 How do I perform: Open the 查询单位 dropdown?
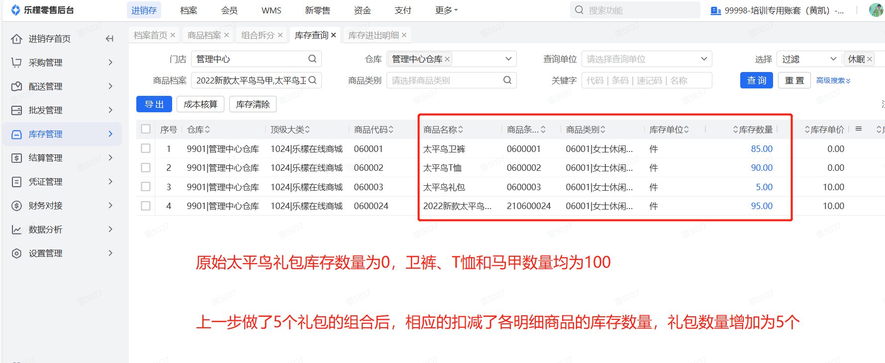[x=704, y=59]
